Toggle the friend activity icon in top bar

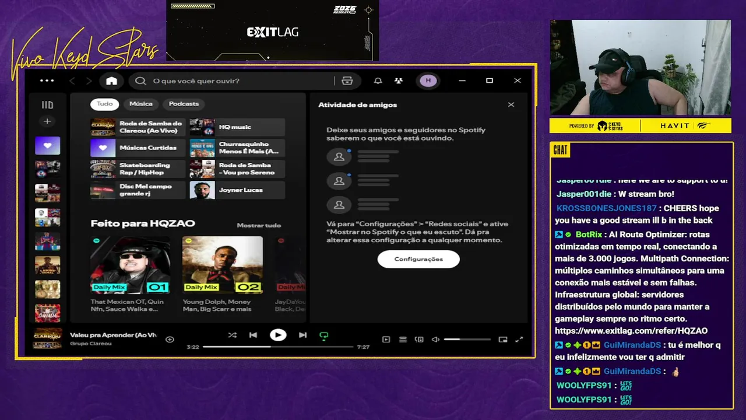(x=399, y=80)
